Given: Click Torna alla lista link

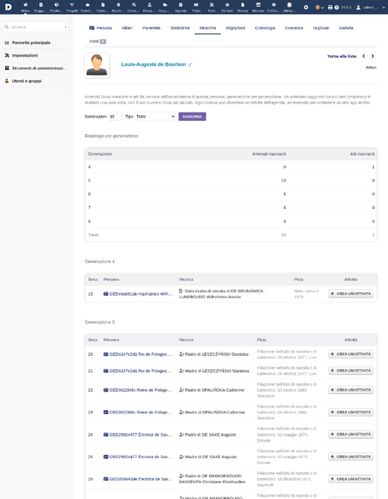Looking at the screenshot, I should (x=342, y=56).
